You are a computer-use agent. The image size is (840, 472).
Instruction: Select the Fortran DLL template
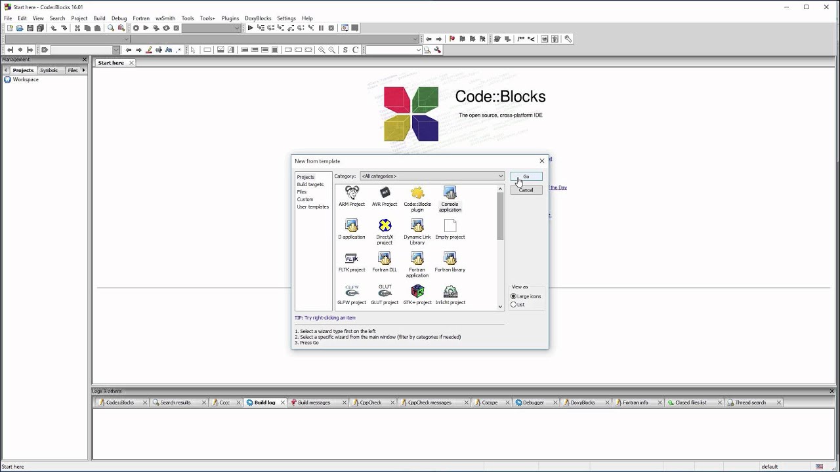point(385,262)
